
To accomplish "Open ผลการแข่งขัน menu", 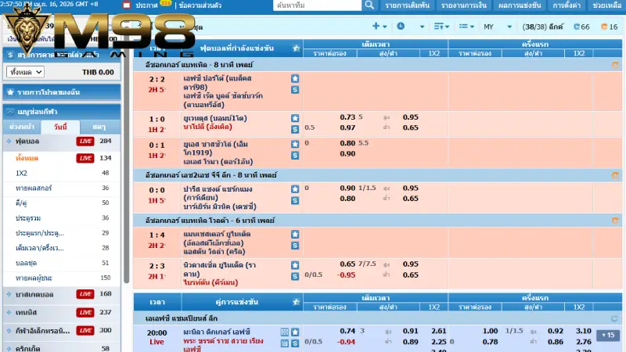I will (x=520, y=5).
